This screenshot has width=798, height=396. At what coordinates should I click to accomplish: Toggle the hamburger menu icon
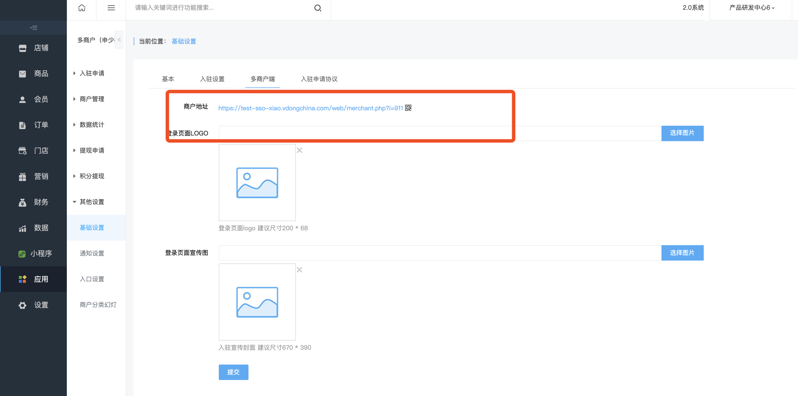pyautogui.click(x=111, y=8)
